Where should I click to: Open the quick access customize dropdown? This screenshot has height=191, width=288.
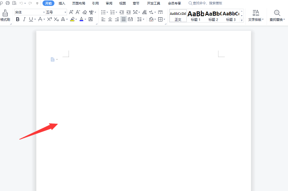click(x=37, y=3)
